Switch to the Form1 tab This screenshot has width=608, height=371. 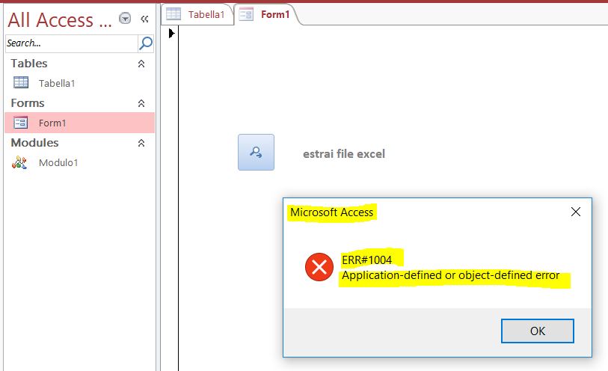(265, 15)
